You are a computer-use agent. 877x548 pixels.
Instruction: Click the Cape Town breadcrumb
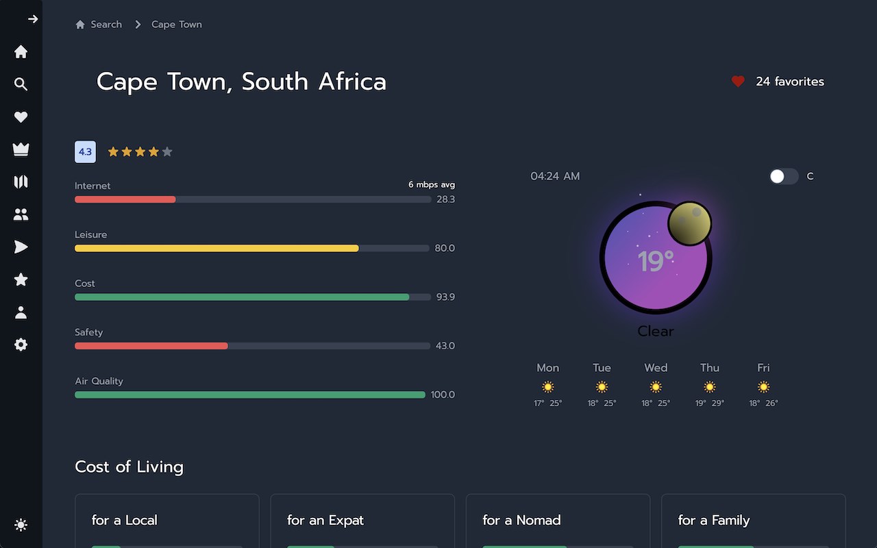pyautogui.click(x=177, y=25)
